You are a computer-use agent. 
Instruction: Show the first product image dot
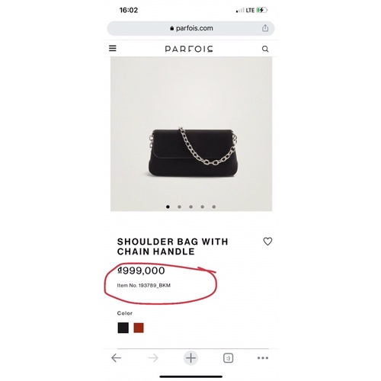click(168, 207)
